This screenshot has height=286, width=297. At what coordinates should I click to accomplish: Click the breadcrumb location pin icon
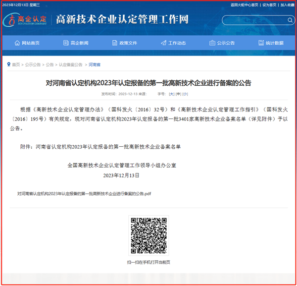pos(8,64)
